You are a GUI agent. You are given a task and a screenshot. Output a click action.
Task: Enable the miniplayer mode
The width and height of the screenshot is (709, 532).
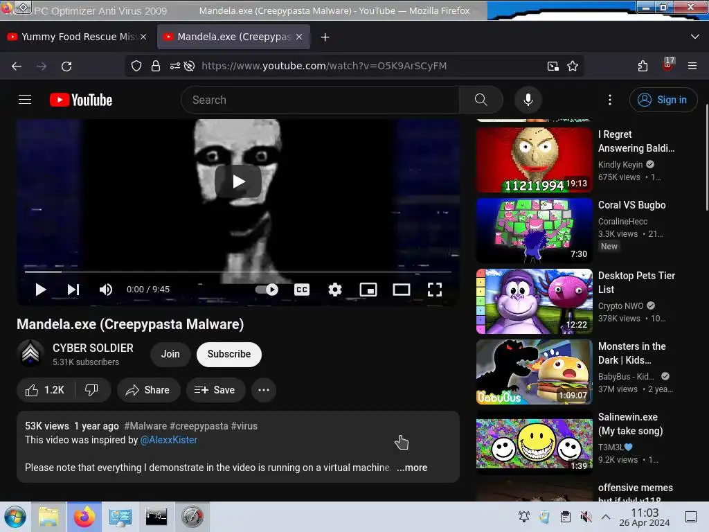coord(368,290)
